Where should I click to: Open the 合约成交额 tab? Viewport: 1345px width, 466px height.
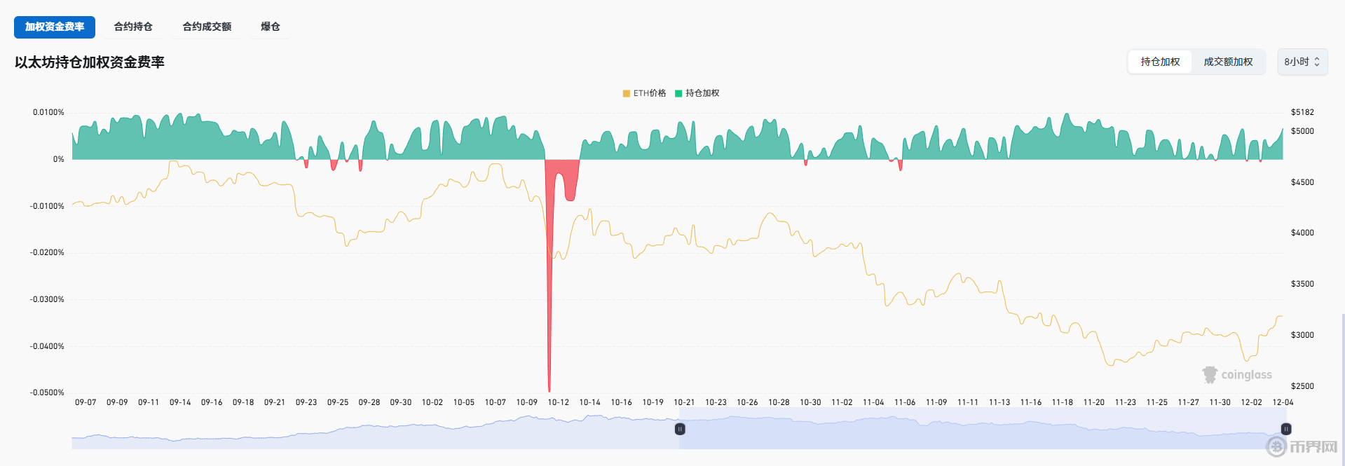point(207,27)
